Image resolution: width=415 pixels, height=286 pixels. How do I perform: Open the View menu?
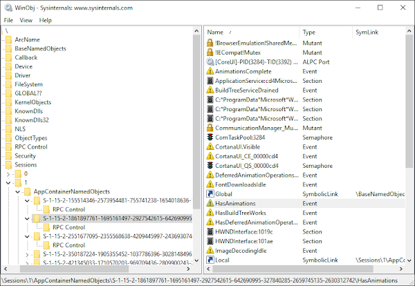coord(26,20)
